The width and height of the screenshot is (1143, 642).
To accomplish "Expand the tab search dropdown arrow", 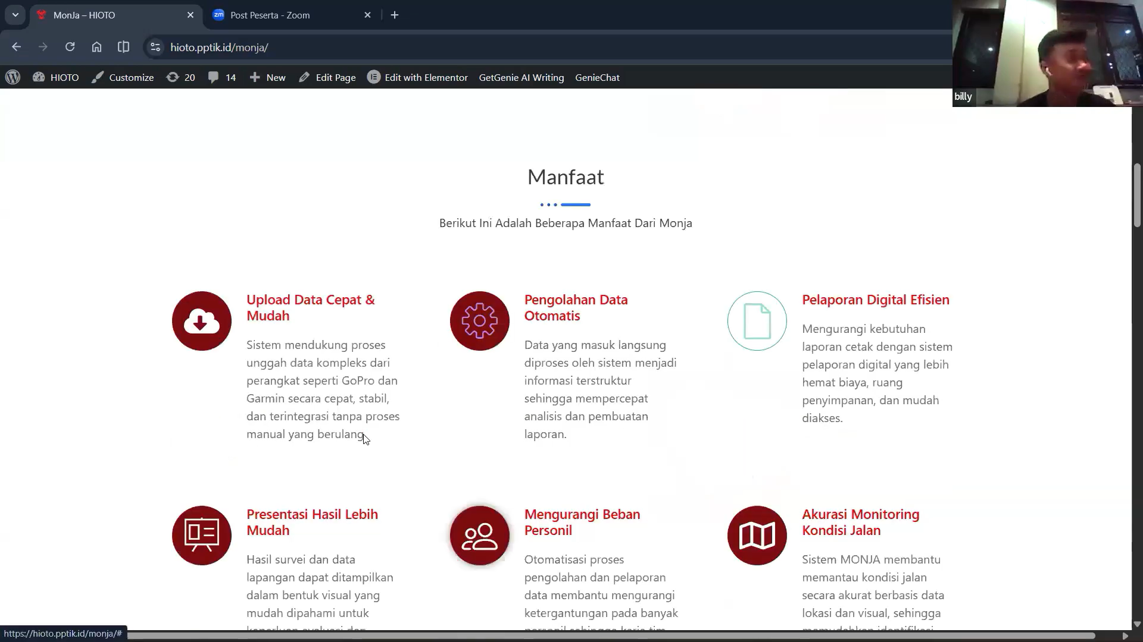I will (15, 15).
